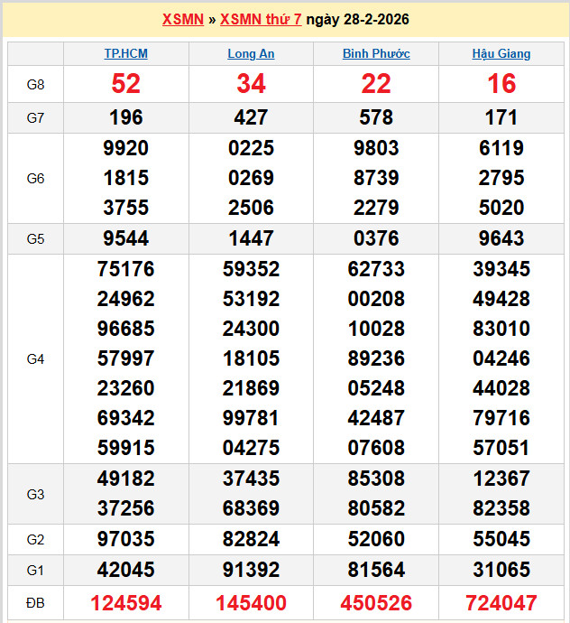Open the XSMN thứ 7 link

[x=261, y=20]
